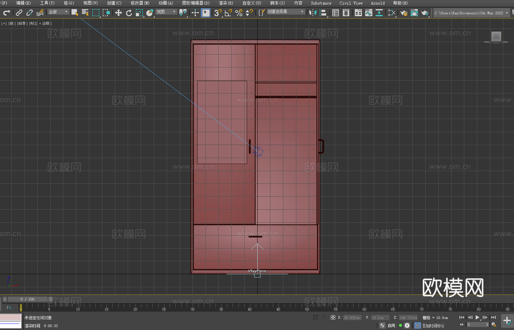514x330 pixels.
Task: Open the Civil View menu
Action: pyautogui.click(x=351, y=3)
